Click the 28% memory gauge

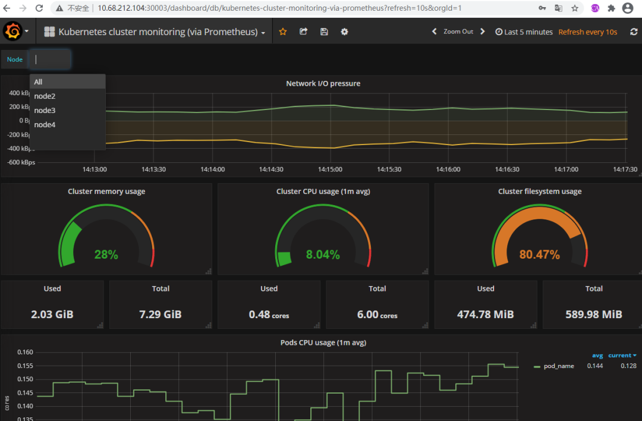point(106,236)
